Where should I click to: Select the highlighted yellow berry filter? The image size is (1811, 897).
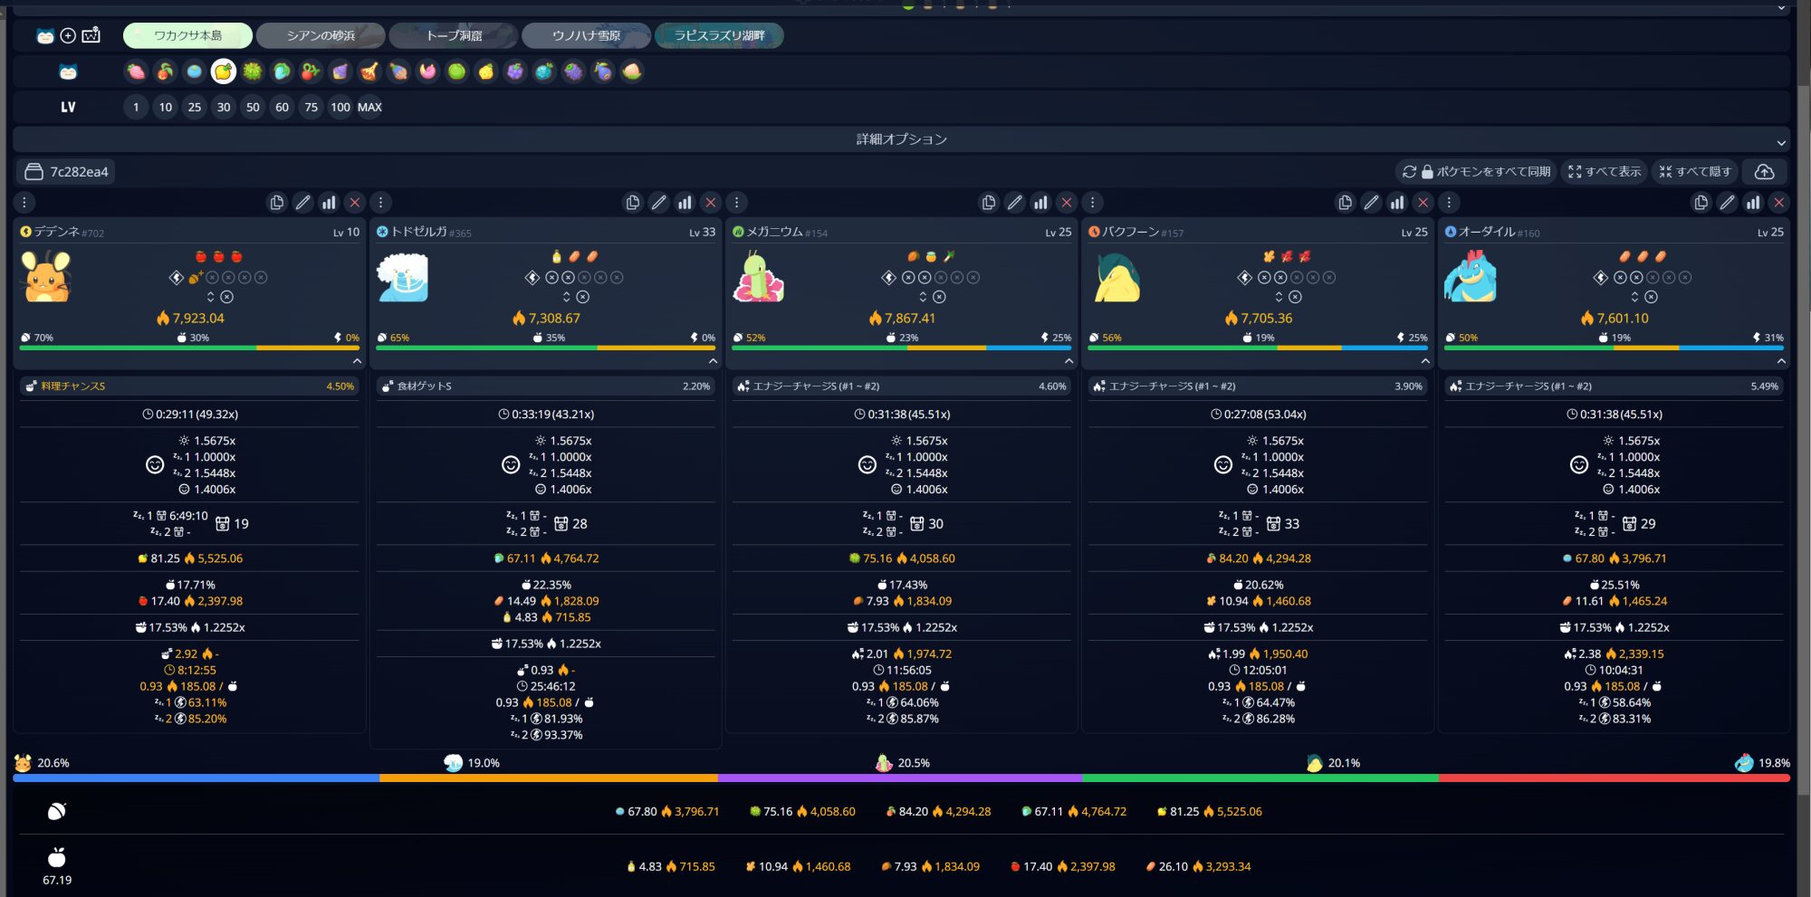pos(223,72)
